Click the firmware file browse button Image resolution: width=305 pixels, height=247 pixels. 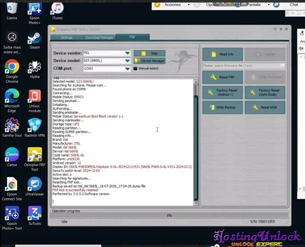pyautogui.click(x=283, y=66)
